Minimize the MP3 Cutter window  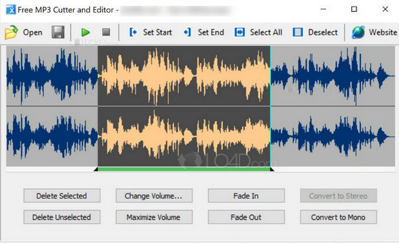[x=323, y=9]
